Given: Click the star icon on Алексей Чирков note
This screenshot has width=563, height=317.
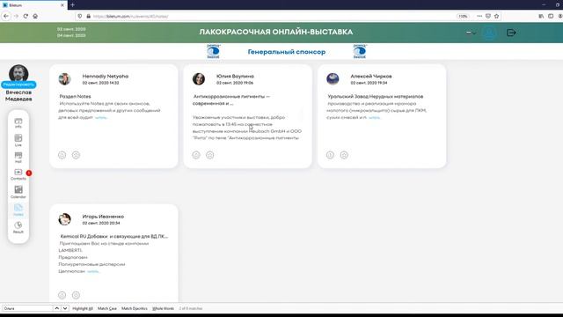Looking at the screenshot, I should pos(344,155).
